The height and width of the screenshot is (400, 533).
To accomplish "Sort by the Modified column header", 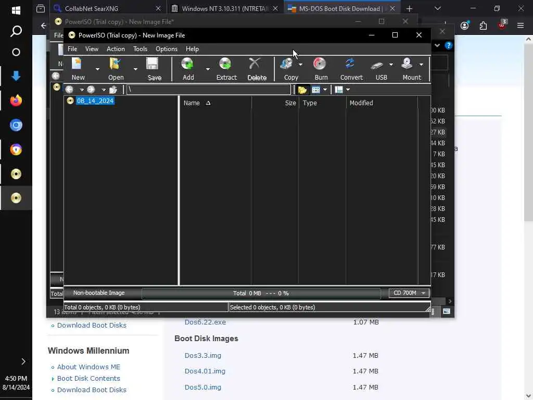I will pos(382,103).
